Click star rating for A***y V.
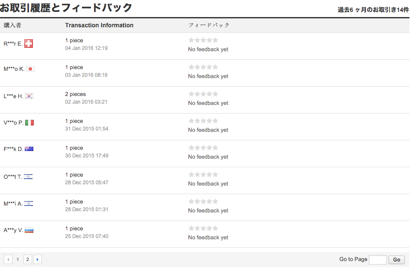Image resolution: width=415 pixels, height=273 pixels. 203,228
